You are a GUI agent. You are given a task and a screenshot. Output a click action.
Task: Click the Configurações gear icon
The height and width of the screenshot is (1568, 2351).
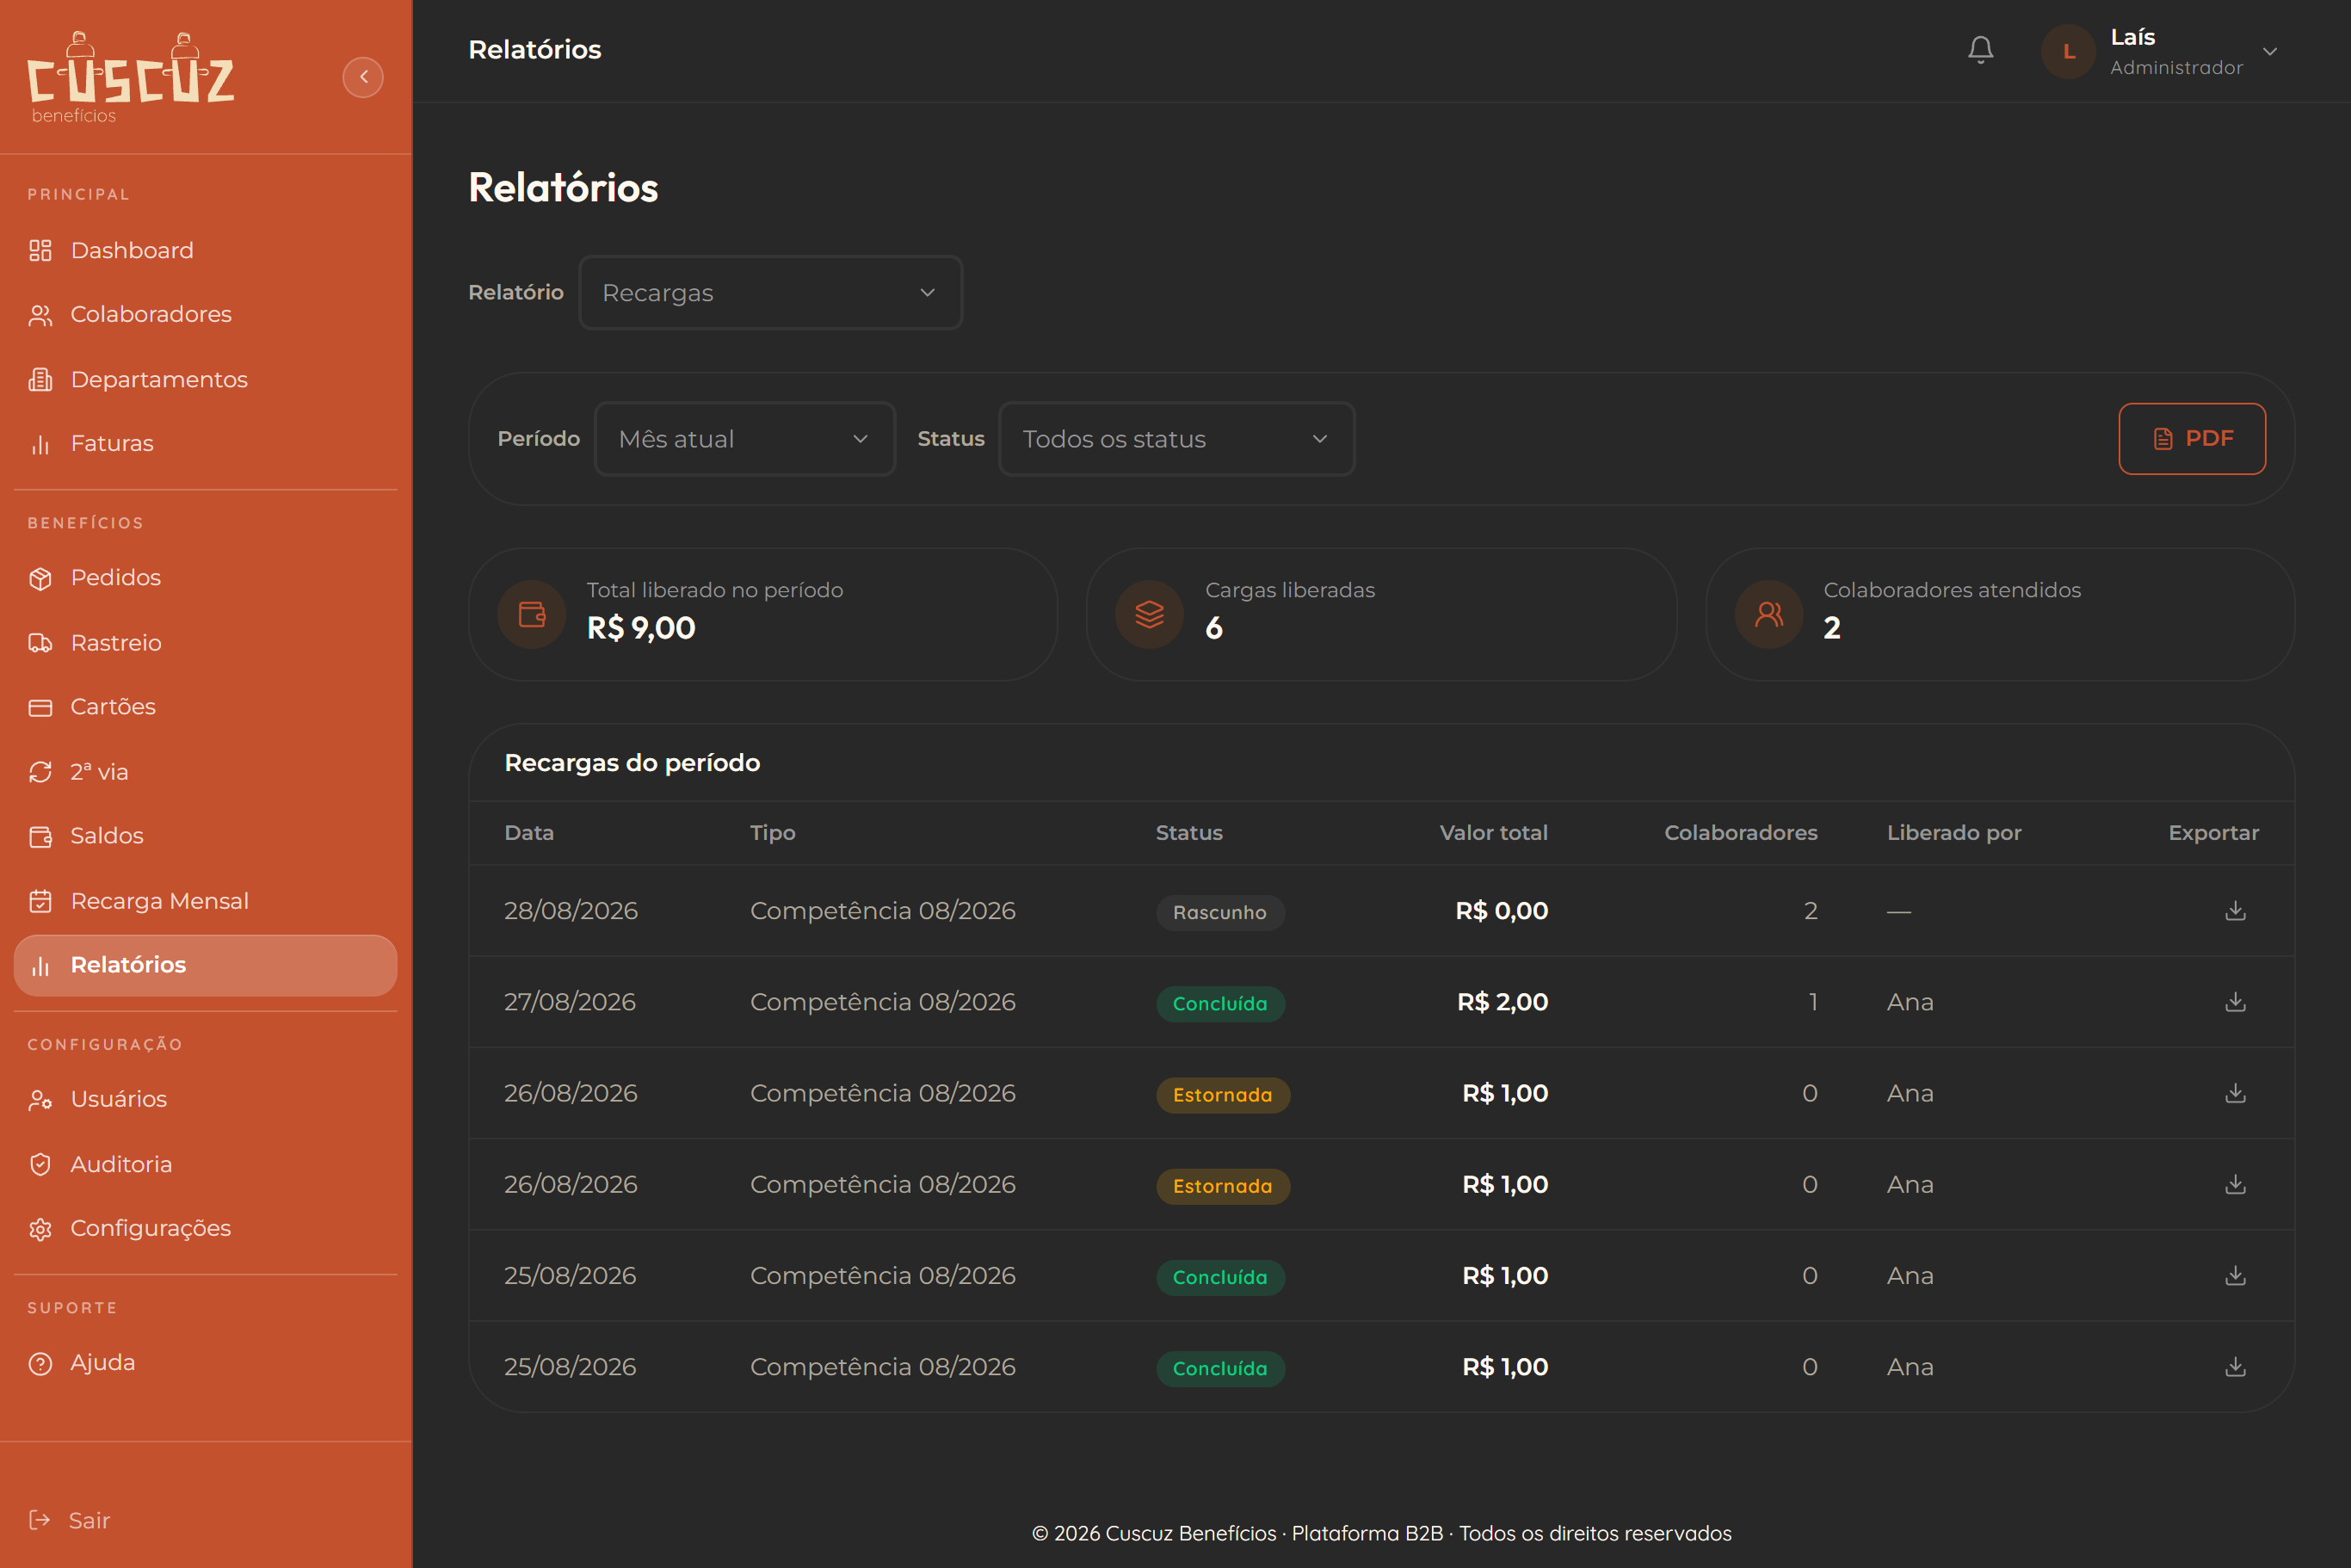(40, 1228)
